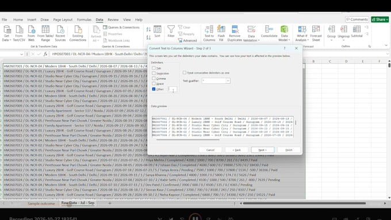The width and height of the screenshot is (391, 220).
Task: Launch Text to Columns
Action: pos(209,33)
